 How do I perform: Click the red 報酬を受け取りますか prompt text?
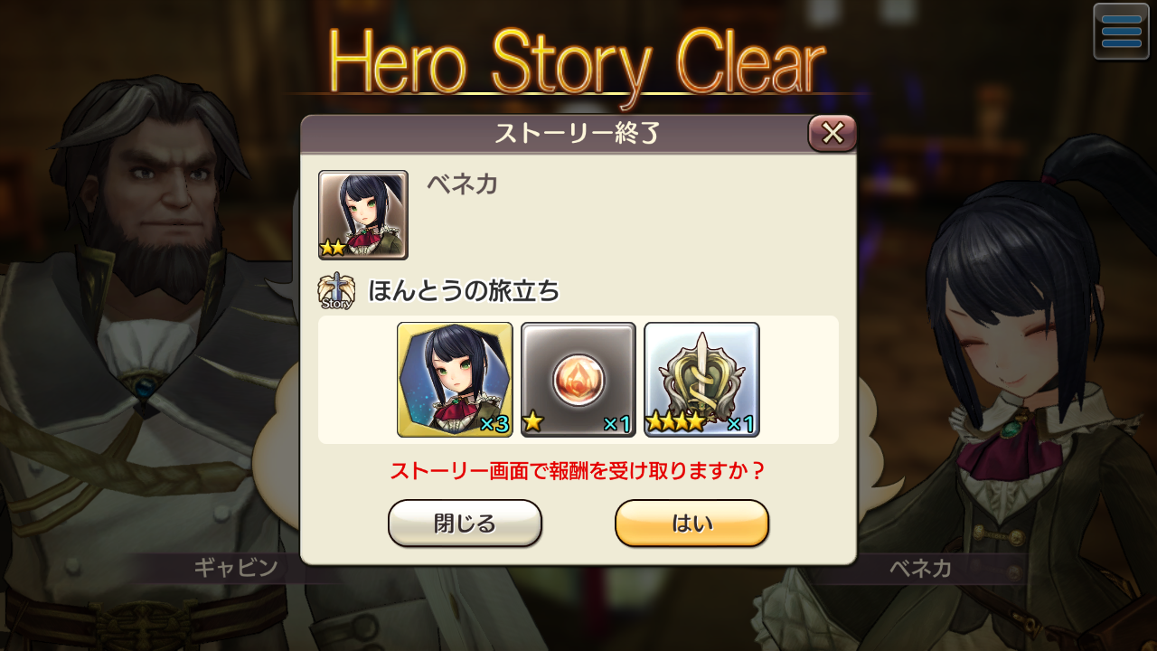578,471
